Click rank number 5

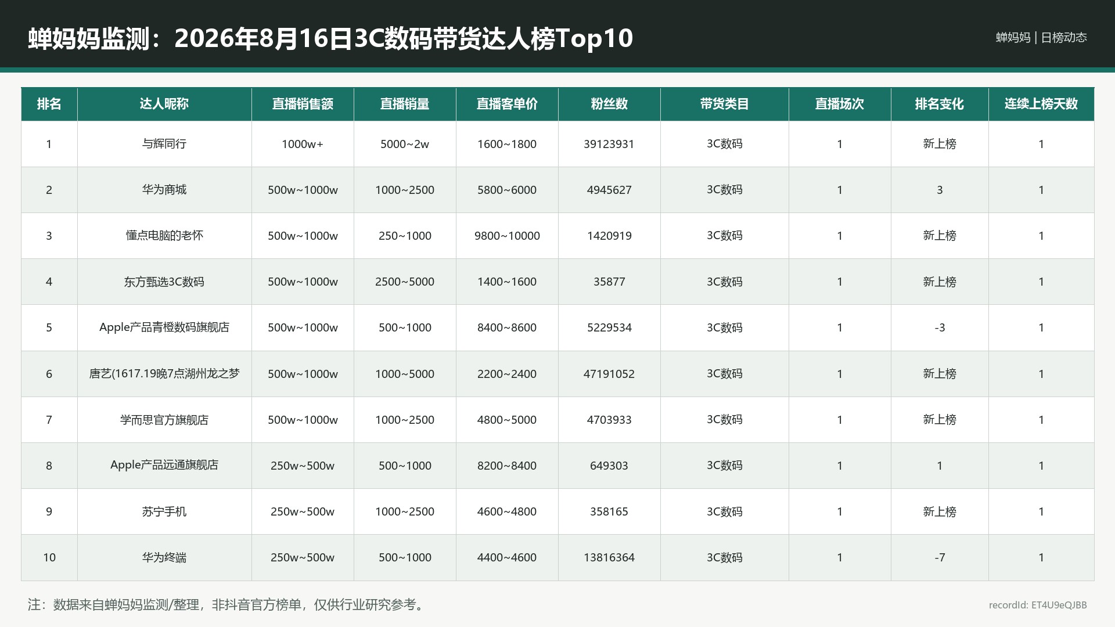coord(49,327)
